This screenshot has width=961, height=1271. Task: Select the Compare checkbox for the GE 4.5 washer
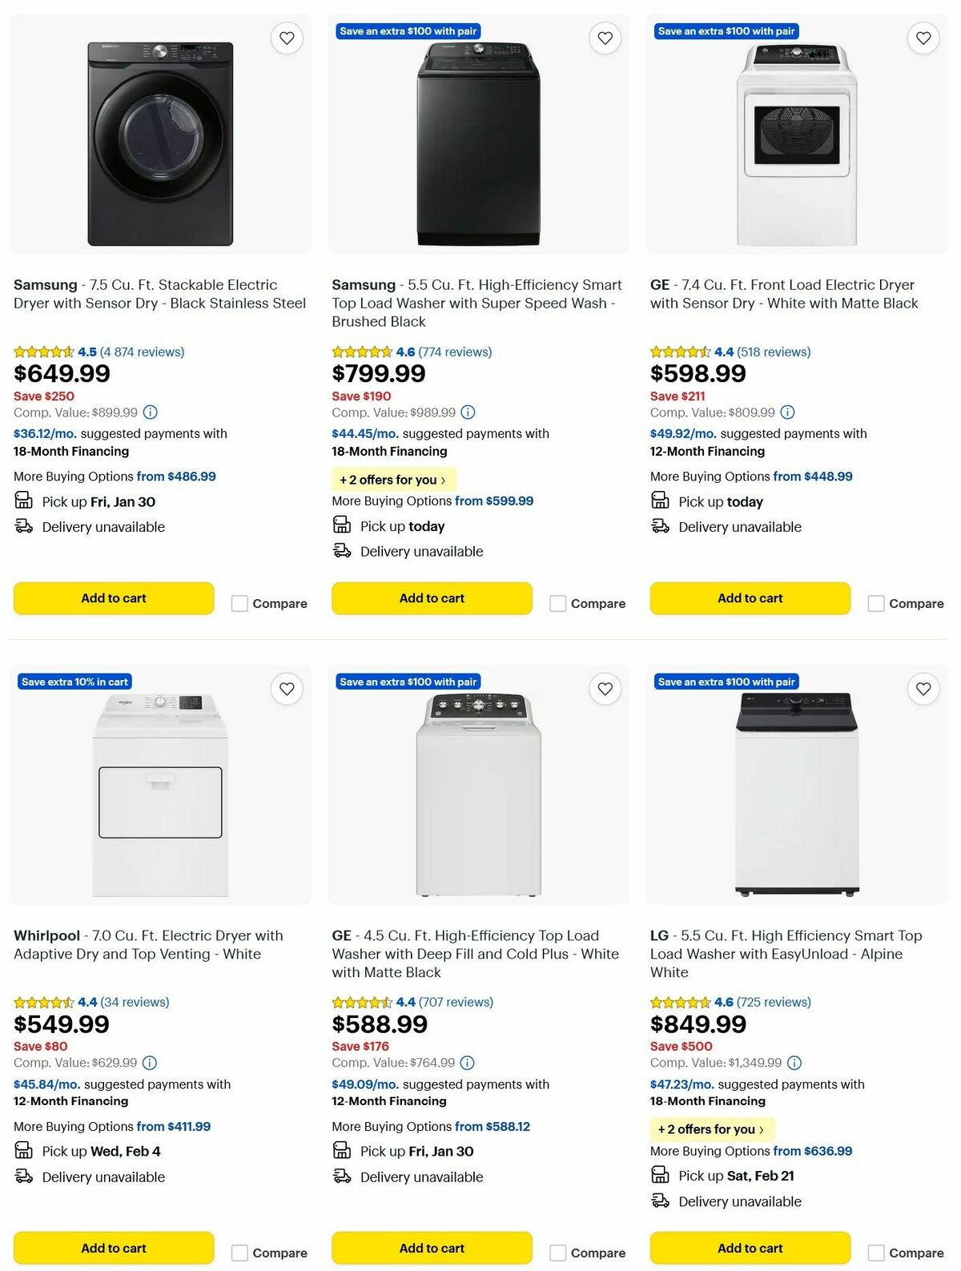point(557,1252)
